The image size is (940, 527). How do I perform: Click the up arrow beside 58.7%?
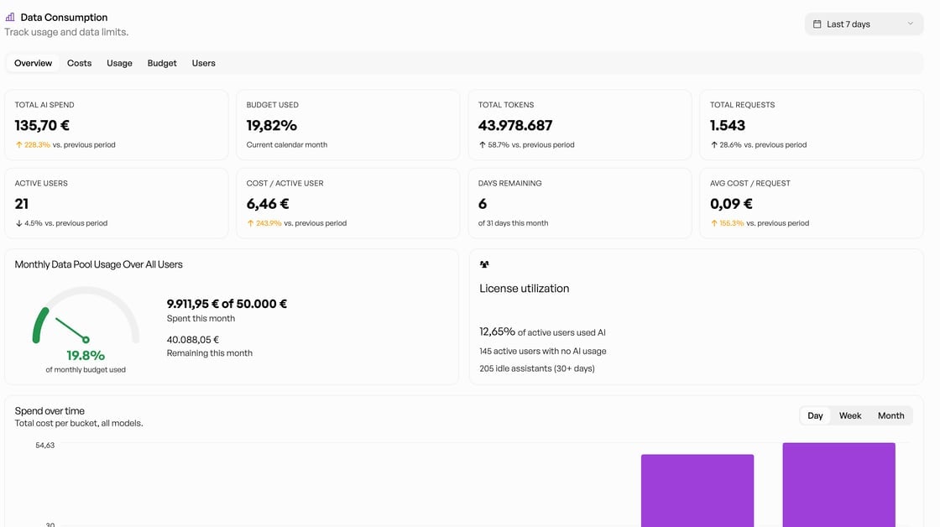(x=482, y=144)
